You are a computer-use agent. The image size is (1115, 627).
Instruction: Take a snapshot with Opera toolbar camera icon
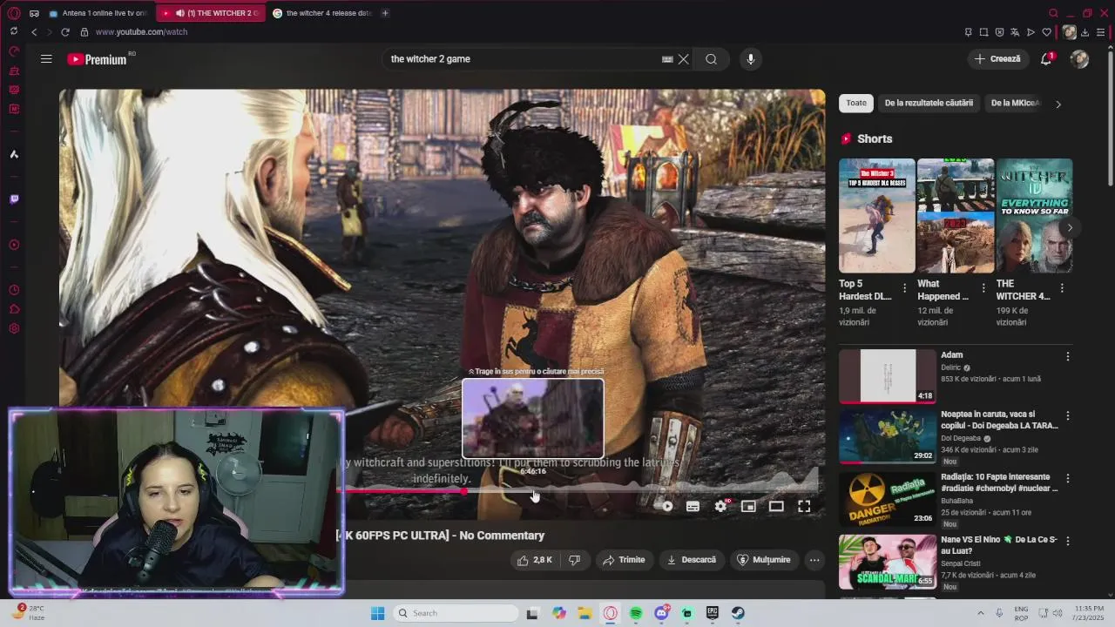coord(983,32)
